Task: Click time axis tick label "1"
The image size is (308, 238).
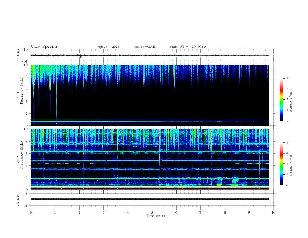Action: [55, 212]
